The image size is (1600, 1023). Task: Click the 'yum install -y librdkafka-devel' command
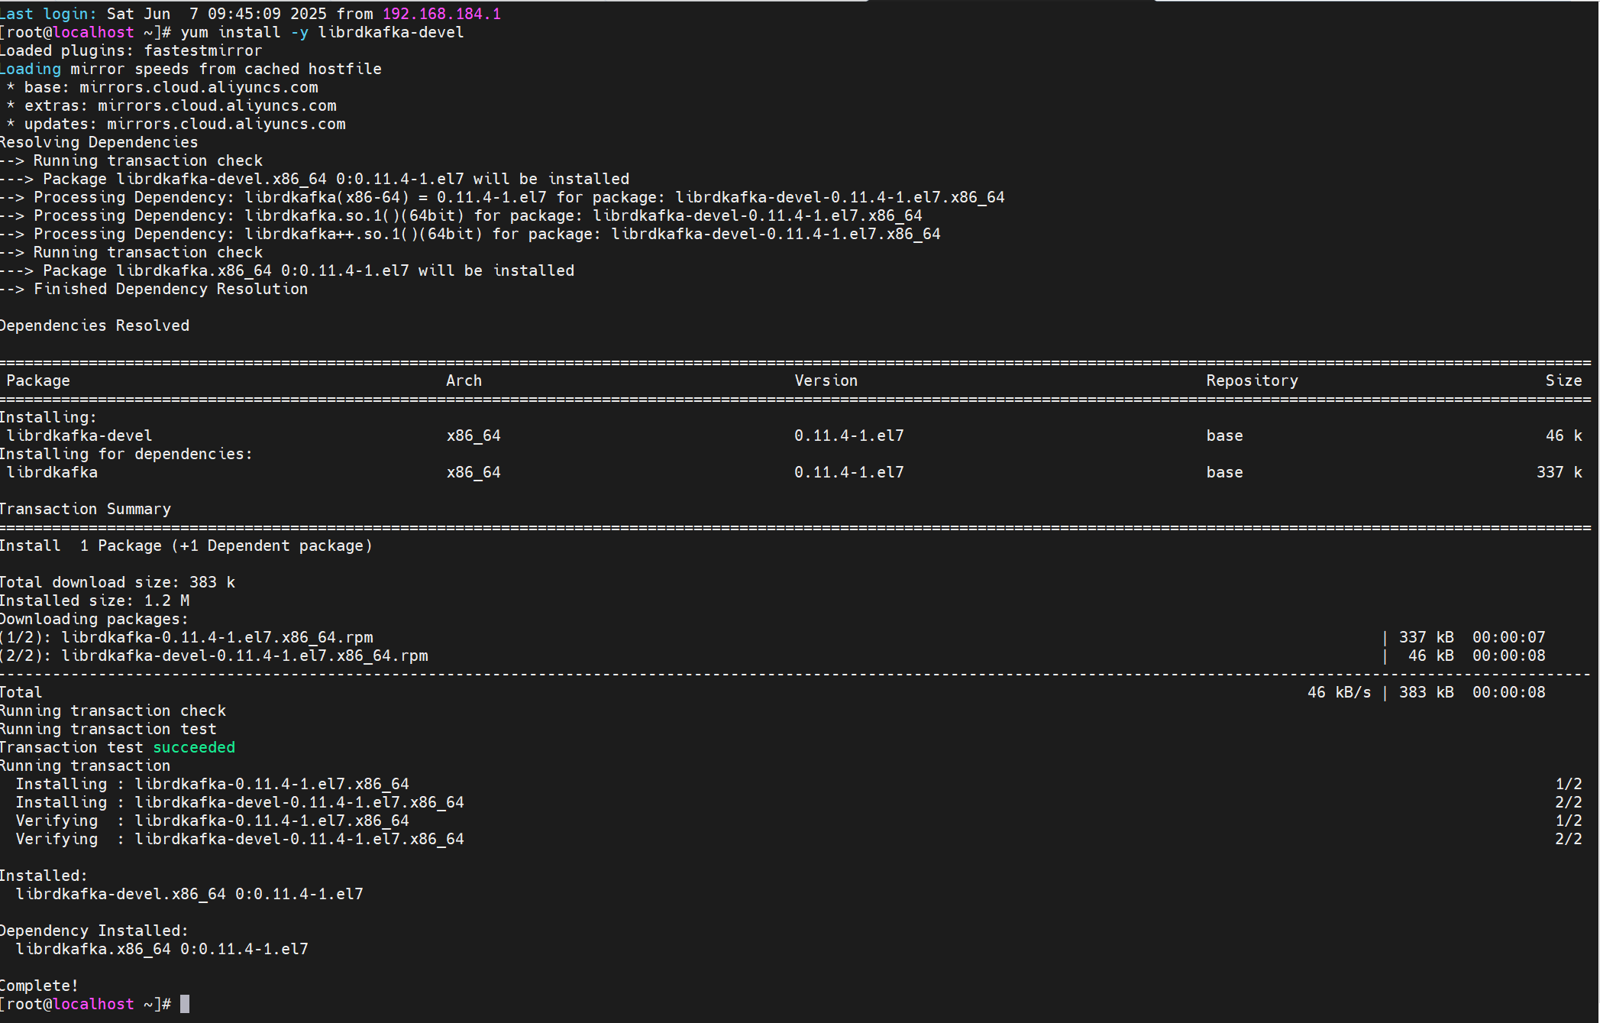click(322, 32)
